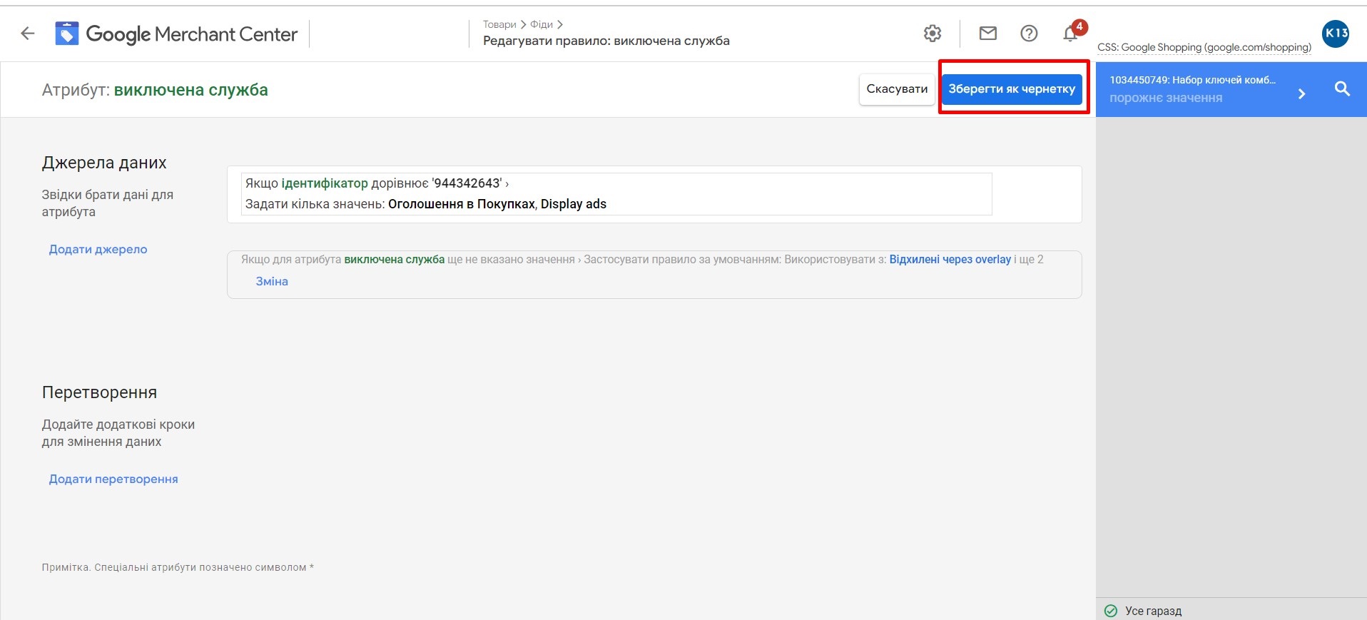This screenshot has height=620, width=1367.
Task: Open the help question mark icon
Action: coord(1029,34)
